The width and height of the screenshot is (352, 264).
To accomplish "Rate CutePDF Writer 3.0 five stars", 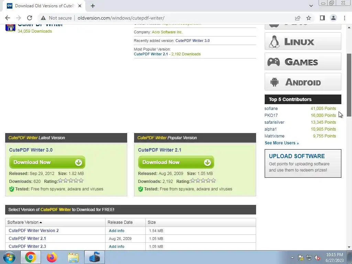I will click(x=81, y=180).
